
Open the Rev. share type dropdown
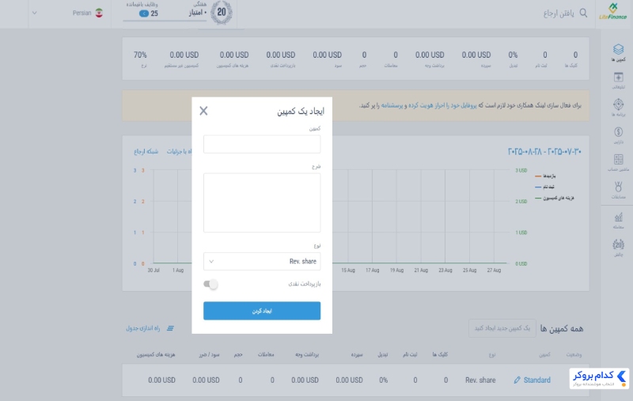[262, 262]
